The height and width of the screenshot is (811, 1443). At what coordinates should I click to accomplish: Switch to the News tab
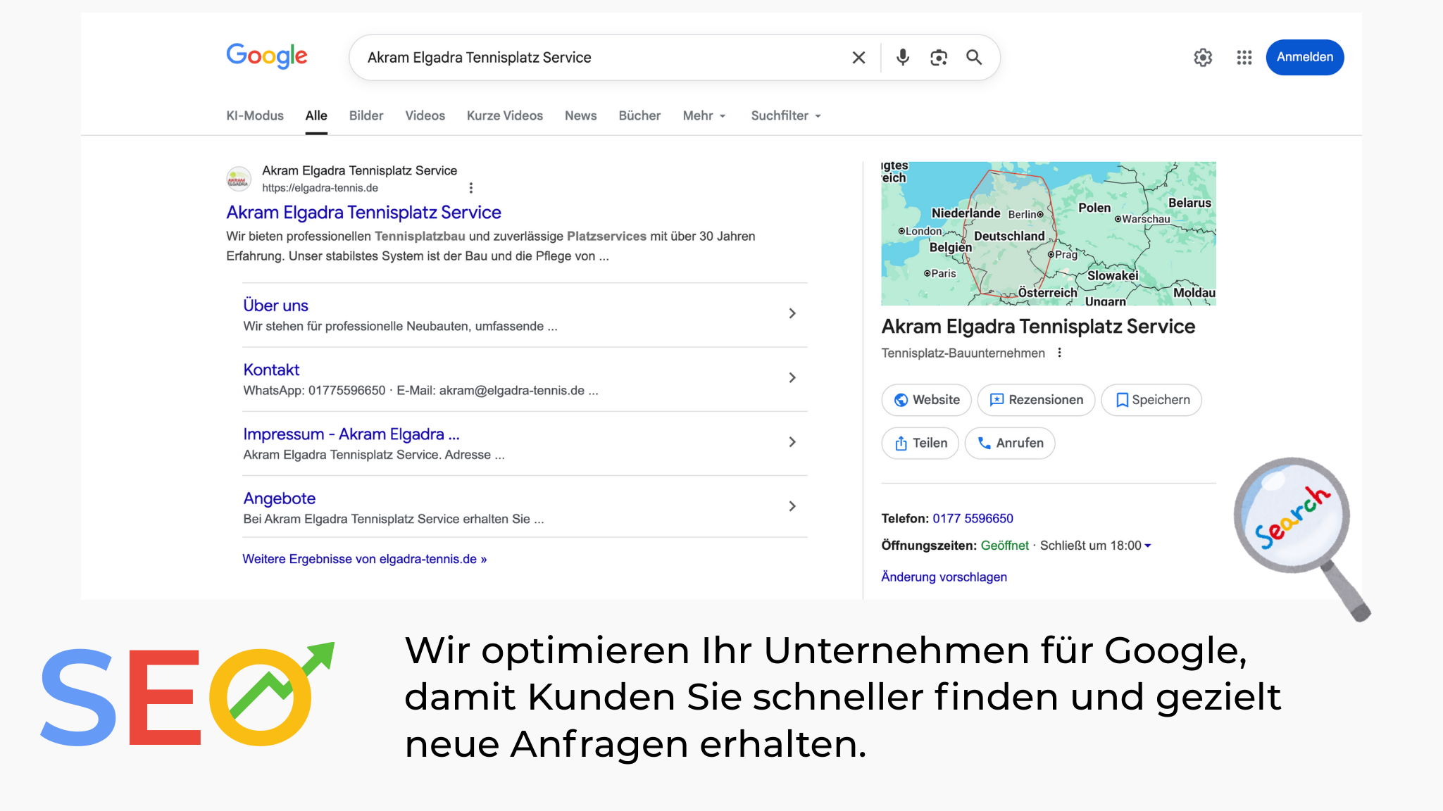(x=580, y=115)
